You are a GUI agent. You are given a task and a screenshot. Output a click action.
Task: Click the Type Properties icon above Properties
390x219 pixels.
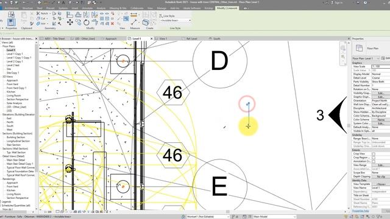pos(11,15)
